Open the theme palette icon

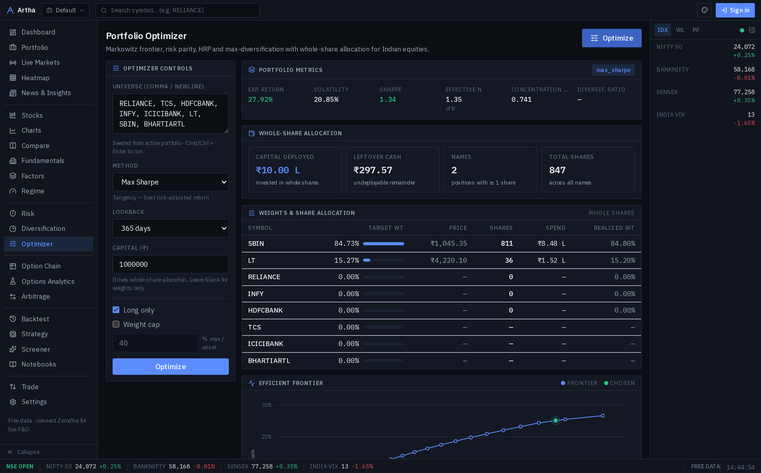tap(704, 10)
